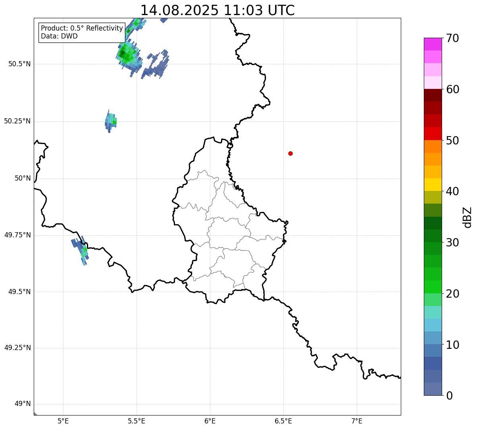Click the 49.75°N latitude label
Viewport: 477px width, 429px height.
click(x=17, y=235)
